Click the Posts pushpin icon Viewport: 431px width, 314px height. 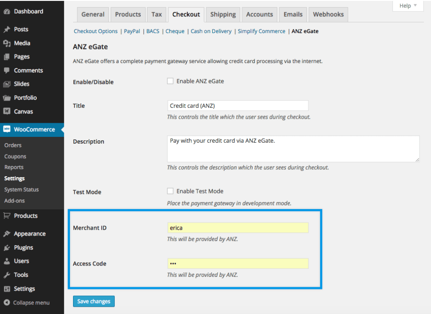click(7, 29)
